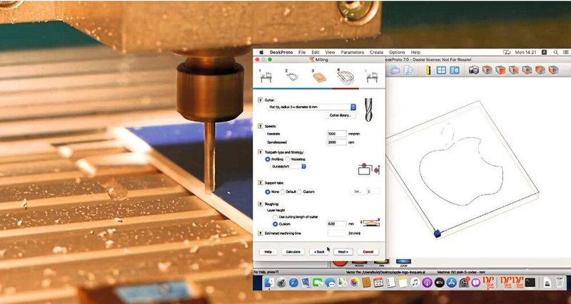571x304 pixels.
Task: Open the Options menu
Action: point(397,52)
